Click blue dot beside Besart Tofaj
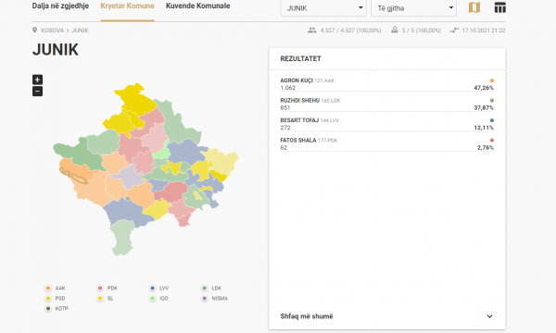 pos(492,120)
